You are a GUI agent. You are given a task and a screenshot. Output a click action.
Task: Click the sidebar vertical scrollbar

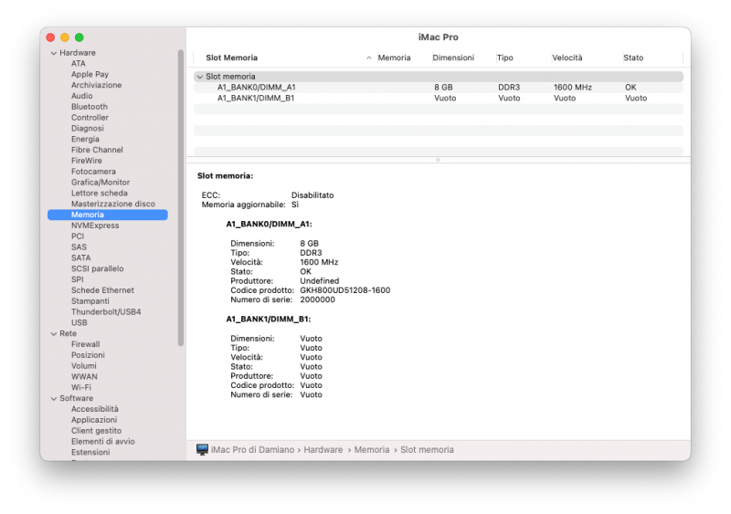(181, 196)
